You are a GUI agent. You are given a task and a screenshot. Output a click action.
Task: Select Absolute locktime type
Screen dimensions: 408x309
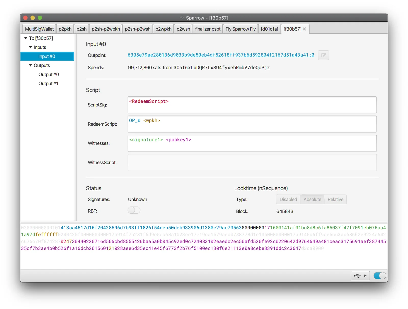312,199
